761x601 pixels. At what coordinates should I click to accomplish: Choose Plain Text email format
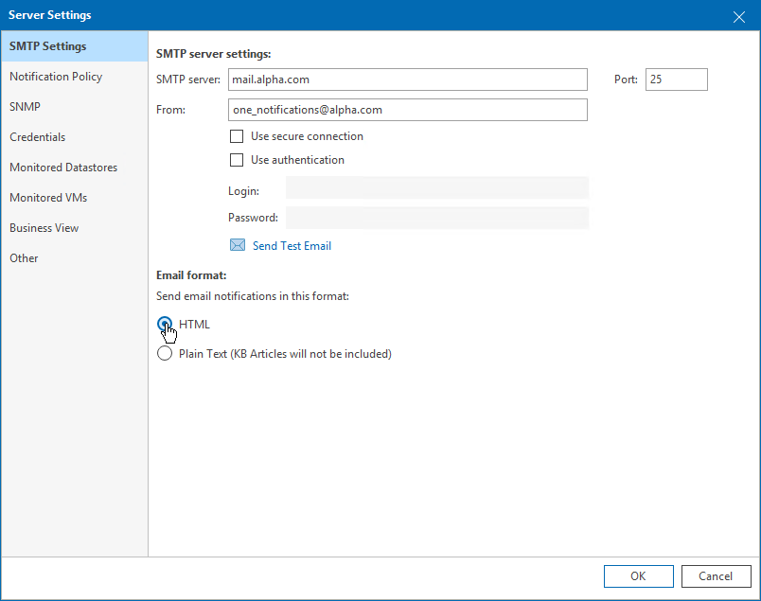tap(165, 354)
